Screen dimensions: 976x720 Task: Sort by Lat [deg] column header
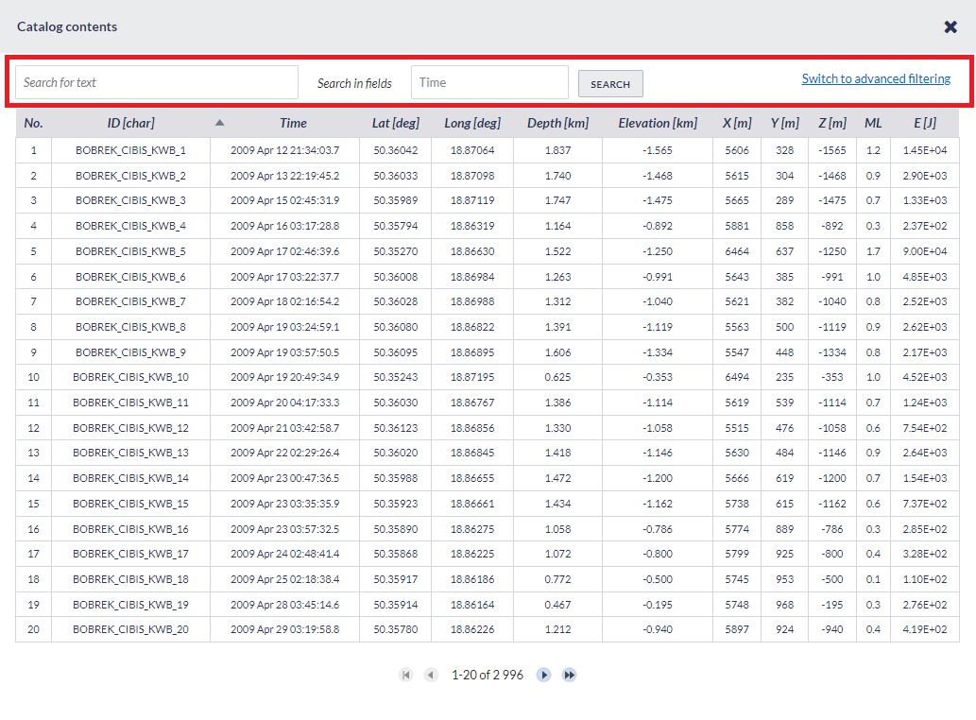click(x=395, y=123)
